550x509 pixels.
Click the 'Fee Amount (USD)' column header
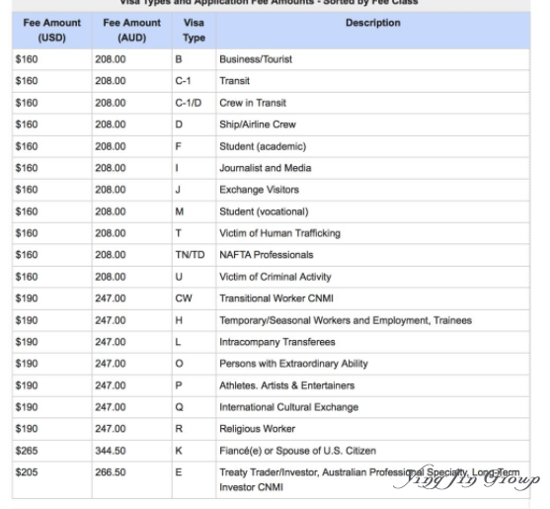(52, 31)
